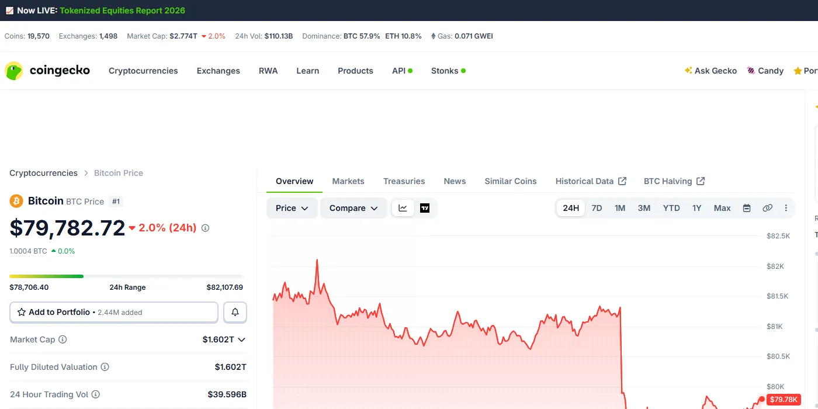This screenshot has height=409, width=818.
Task: Switch to the Markets tab
Action: tap(348, 181)
